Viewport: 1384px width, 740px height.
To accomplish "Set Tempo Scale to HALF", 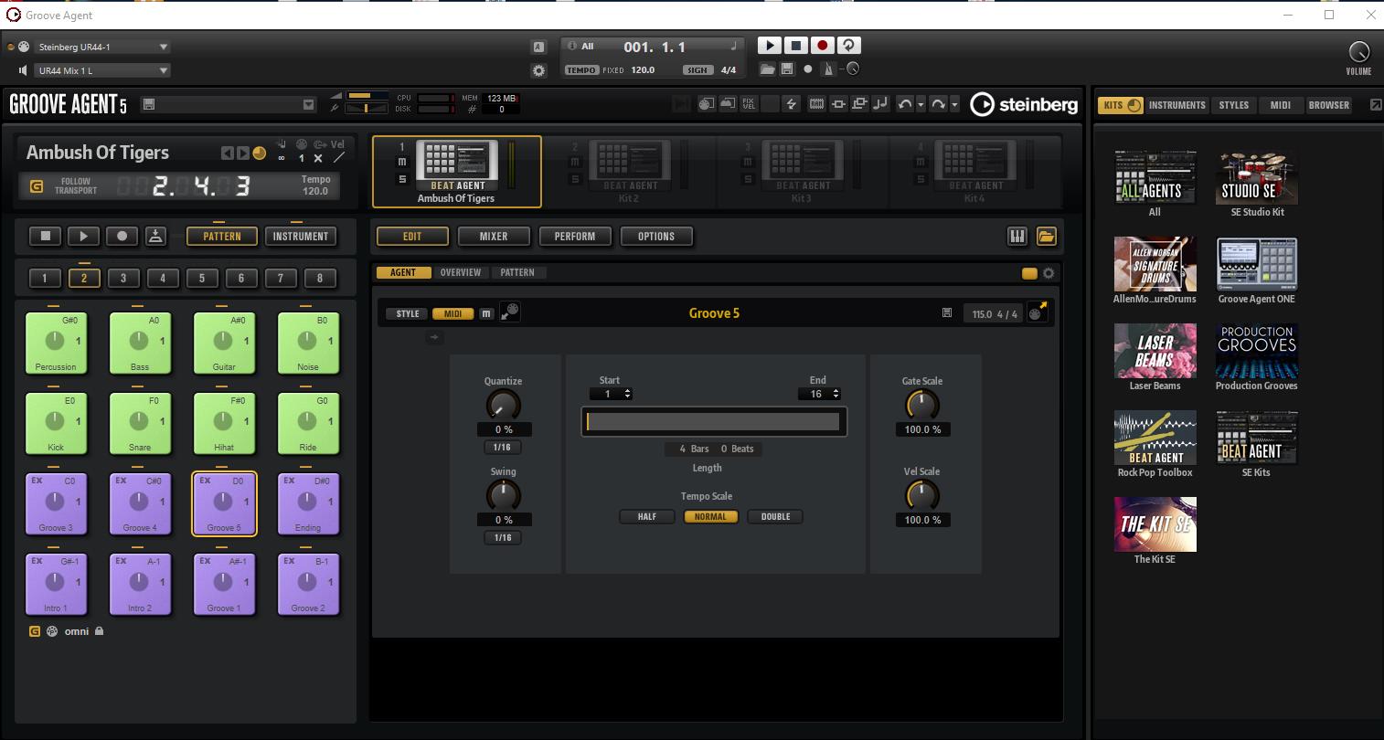I will pos(647,517).
